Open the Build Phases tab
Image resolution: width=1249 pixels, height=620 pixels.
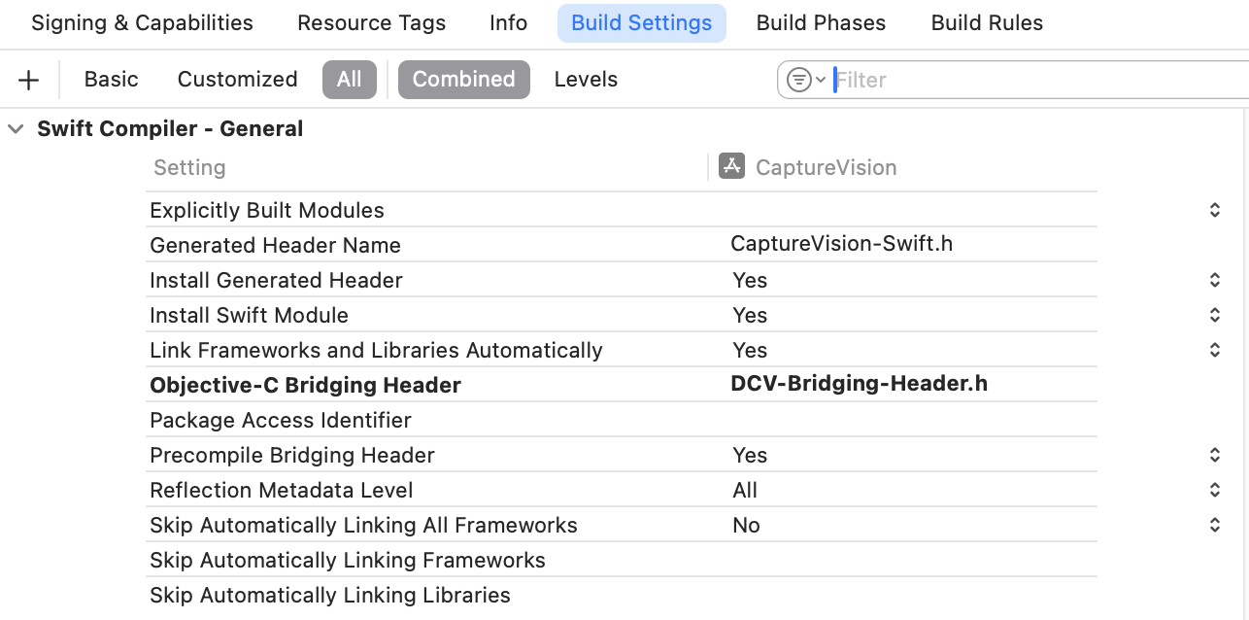pos(821,23)
